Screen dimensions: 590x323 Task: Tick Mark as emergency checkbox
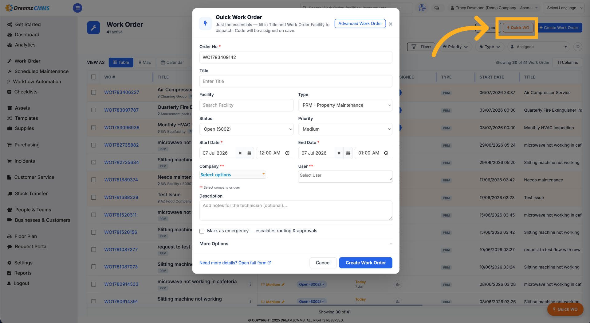coord(202,231)
